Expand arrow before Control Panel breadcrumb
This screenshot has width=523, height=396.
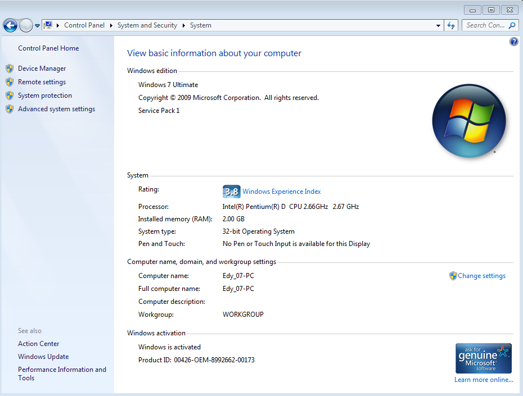coord(58,25)
